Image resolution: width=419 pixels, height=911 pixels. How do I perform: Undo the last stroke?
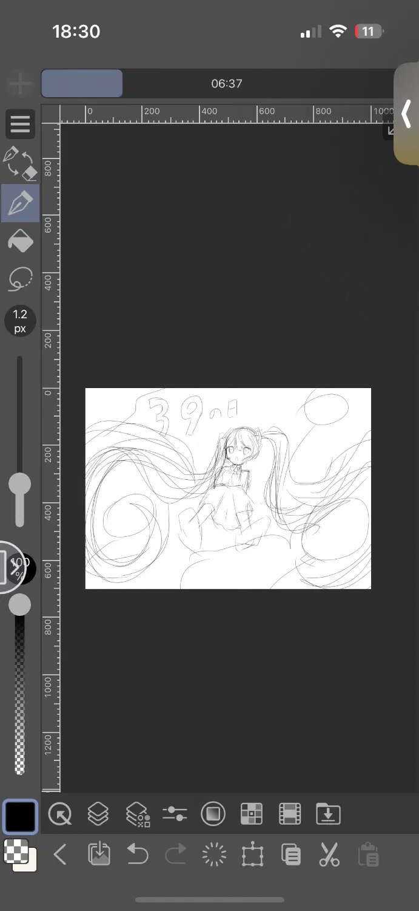(137, 855)
